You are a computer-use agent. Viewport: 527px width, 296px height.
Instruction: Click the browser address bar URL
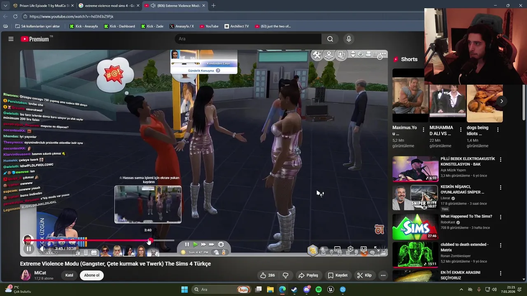[x=71, y=16]
